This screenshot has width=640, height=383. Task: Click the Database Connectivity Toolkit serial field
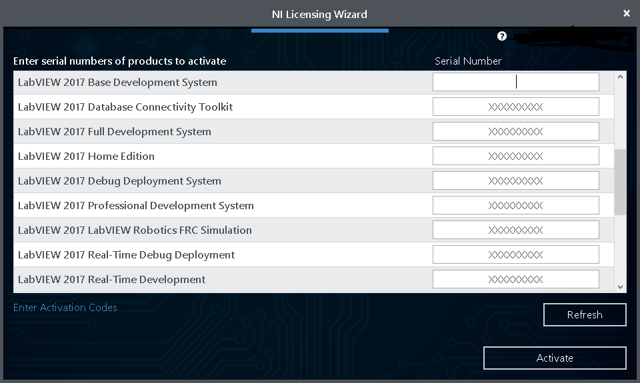point(515,107)
